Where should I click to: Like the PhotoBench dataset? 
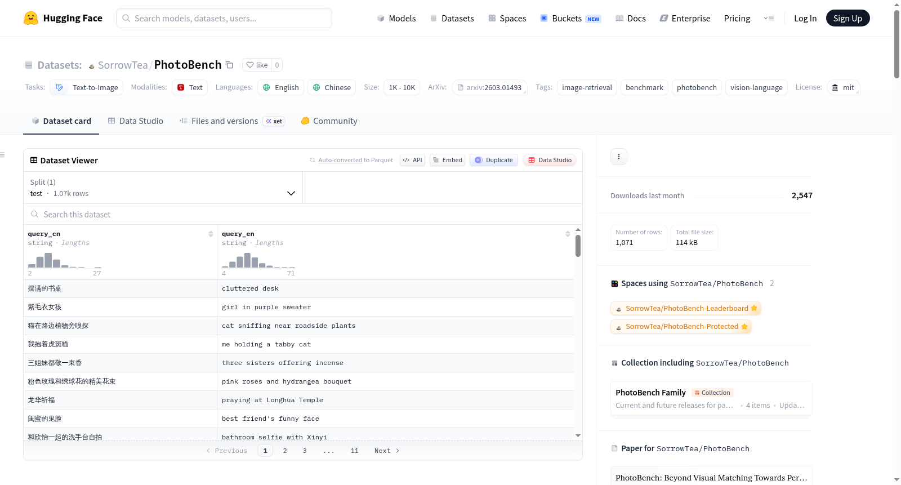pyautogui.click(x=257, y=65)
